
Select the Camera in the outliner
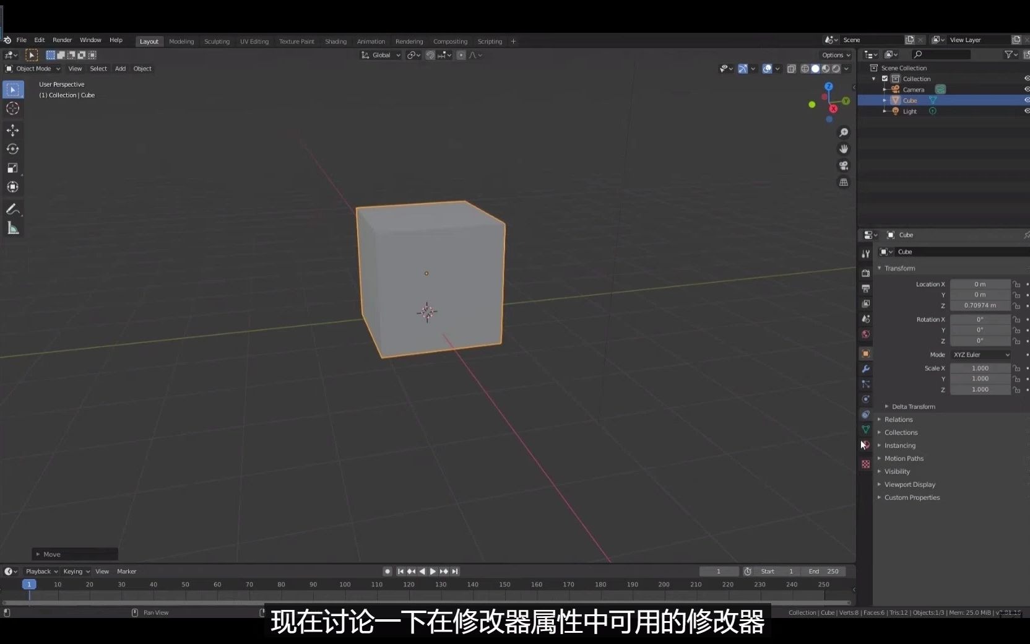point(914,89)
